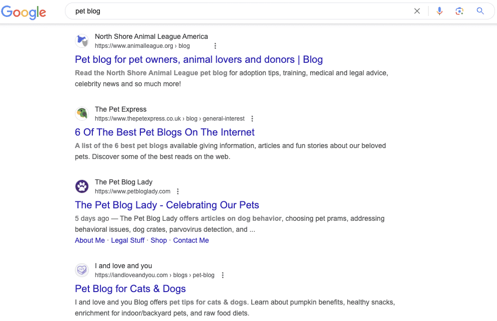Click the magnifying glass search button
The height and width of the screenshot is (321, 497).
[x=481, y=11]
